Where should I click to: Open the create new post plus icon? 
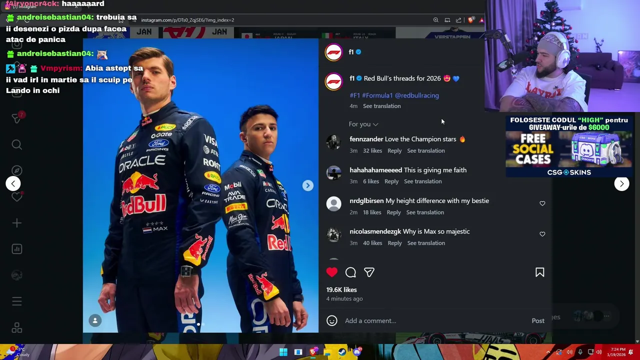pyautogui.click(x=16, y=223)
